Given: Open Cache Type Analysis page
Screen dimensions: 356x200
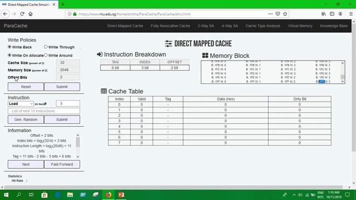Looking at the screenshot, I should [263, 26].
